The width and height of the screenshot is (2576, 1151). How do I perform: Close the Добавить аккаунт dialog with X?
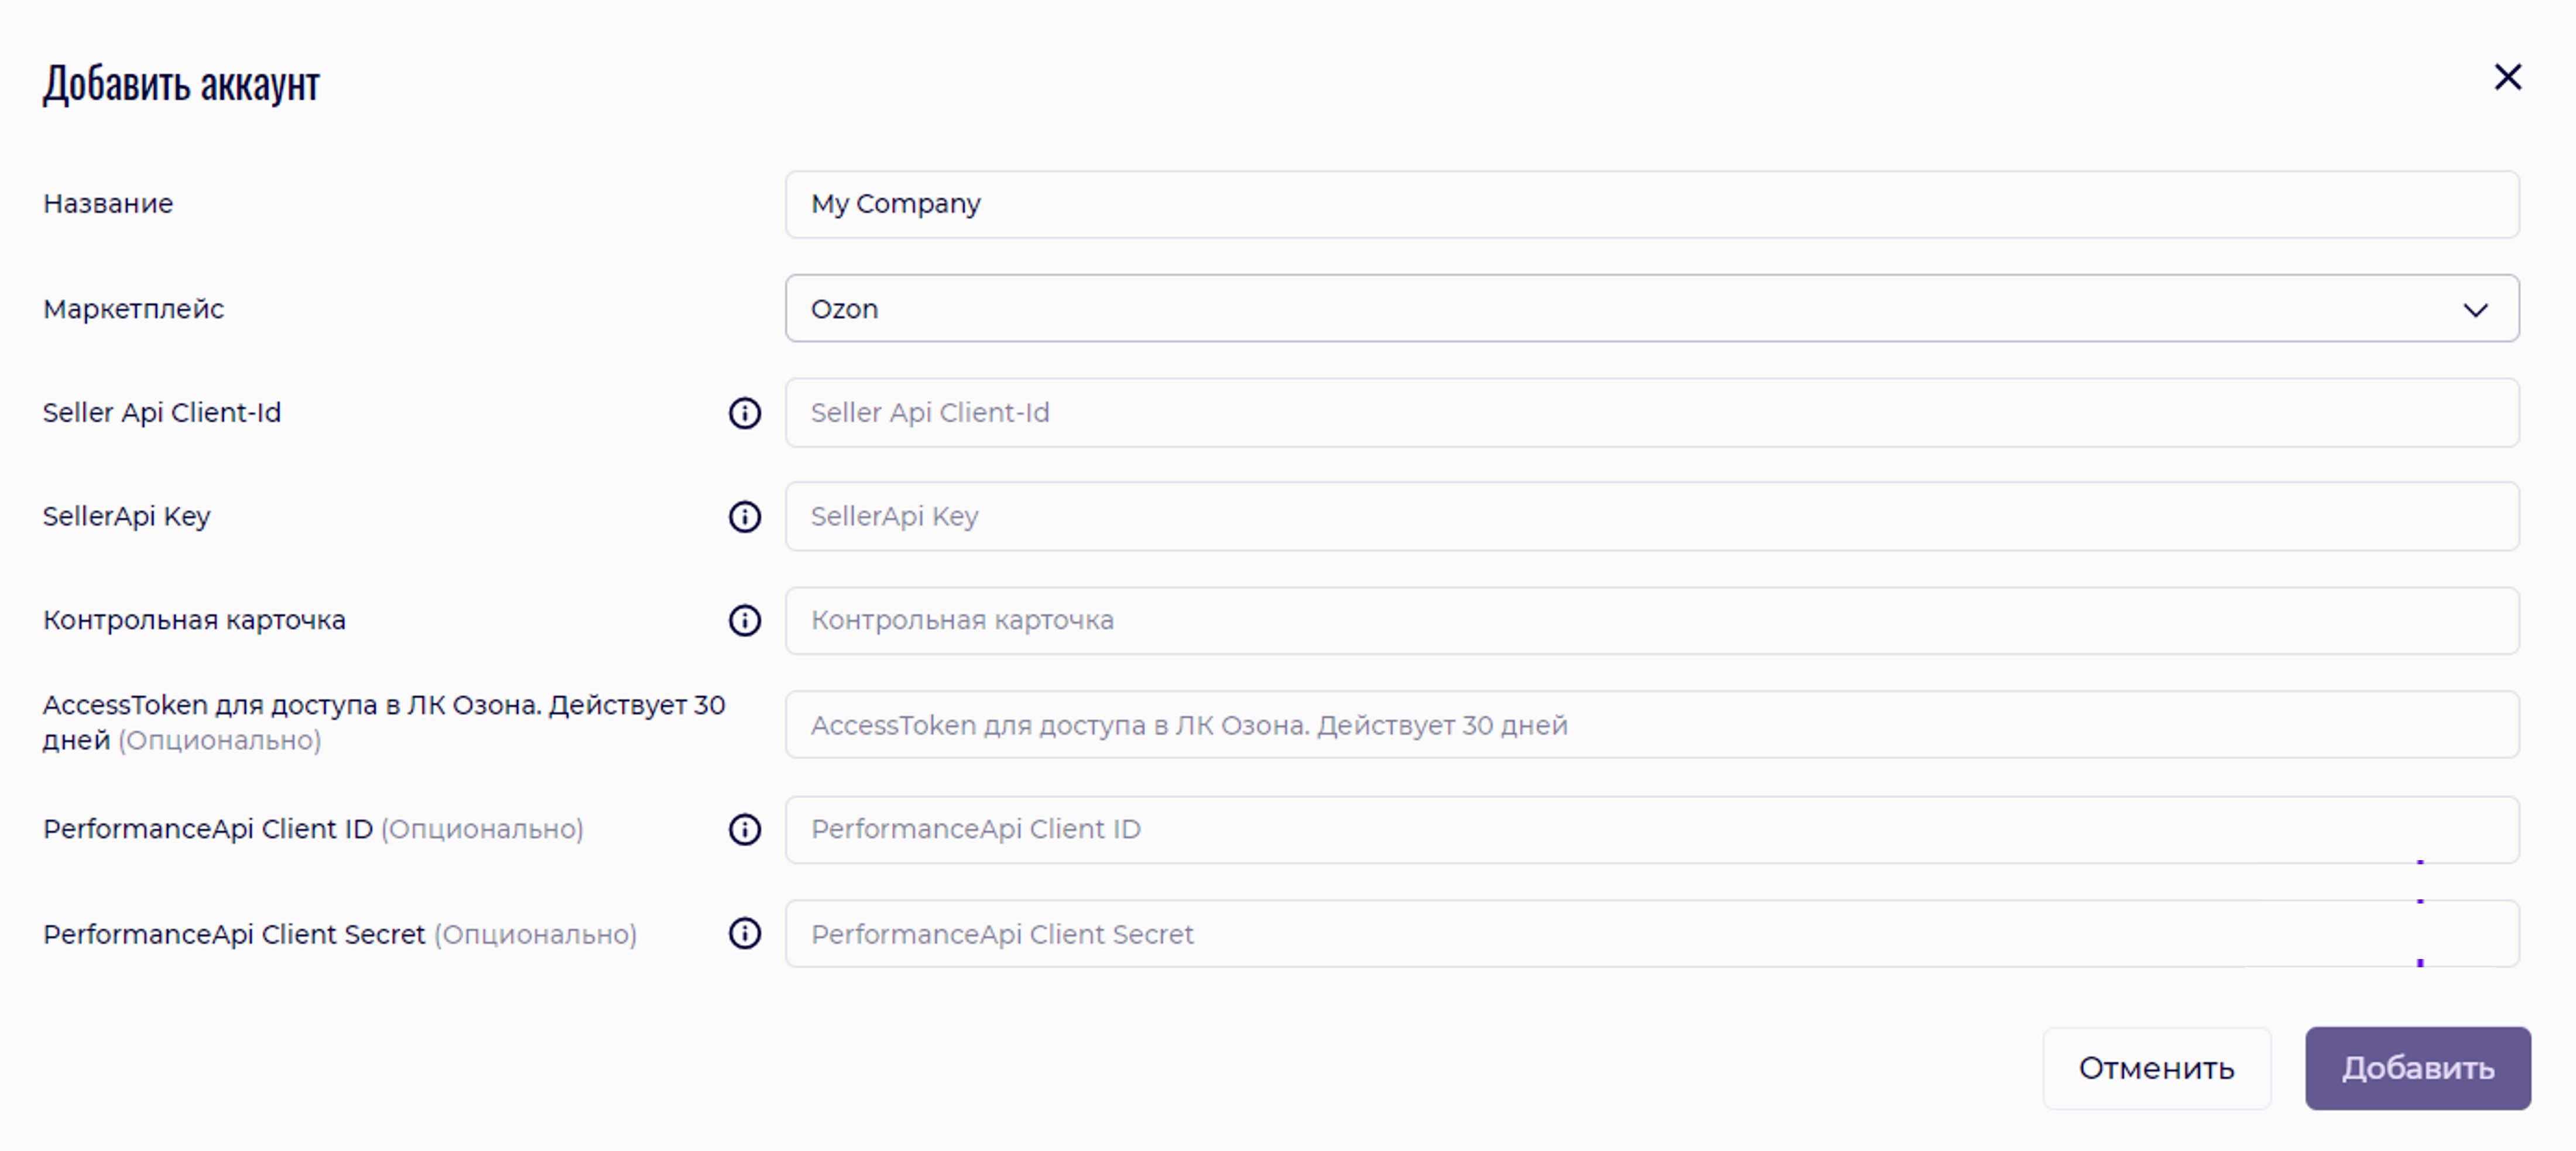pyautogui.click(x=2507, y=77)
